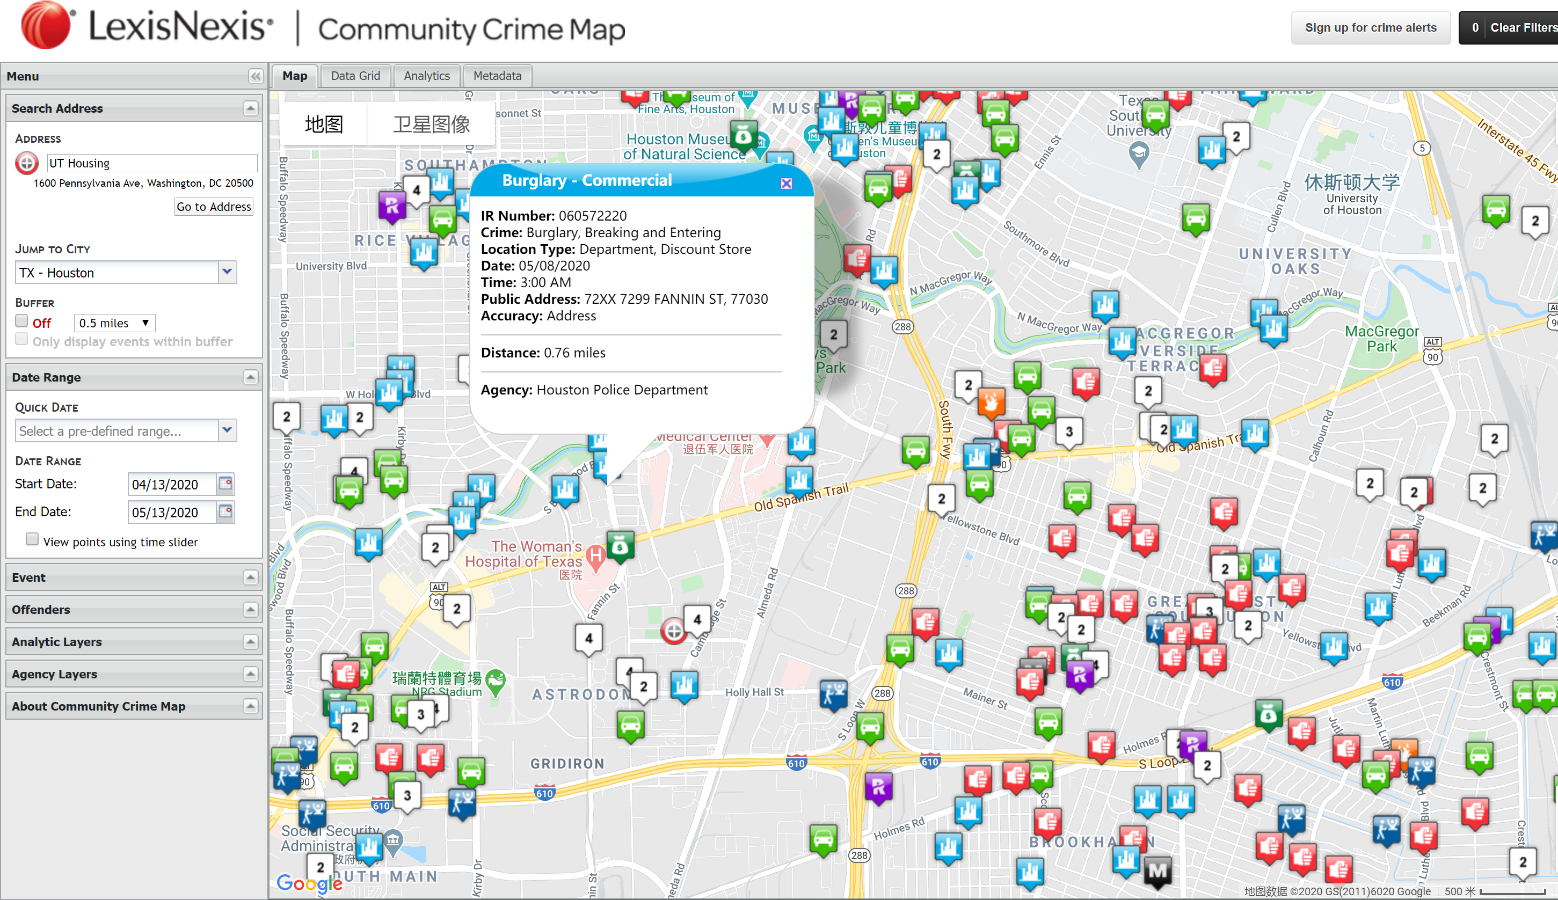Viewport: 1558px width, 900px height.
Task: Expand About Community Crime Map section
Action: (x=250, y=706)
